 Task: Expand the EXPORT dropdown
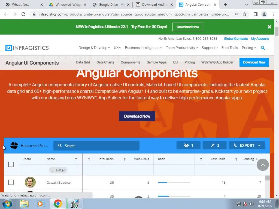pos(247,145)
